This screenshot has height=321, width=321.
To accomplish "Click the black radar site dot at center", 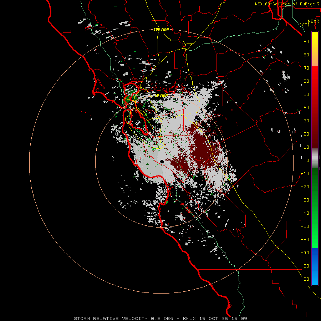I will coord(162,162).
